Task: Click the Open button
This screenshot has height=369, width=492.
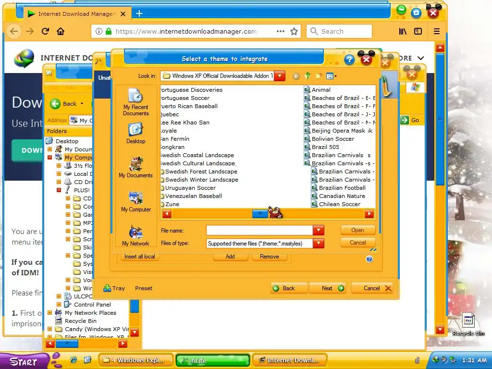Action: [x=357, y=230]
